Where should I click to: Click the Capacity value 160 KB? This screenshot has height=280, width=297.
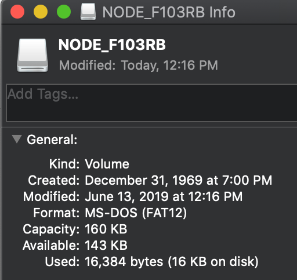click(x=106, y=229)
